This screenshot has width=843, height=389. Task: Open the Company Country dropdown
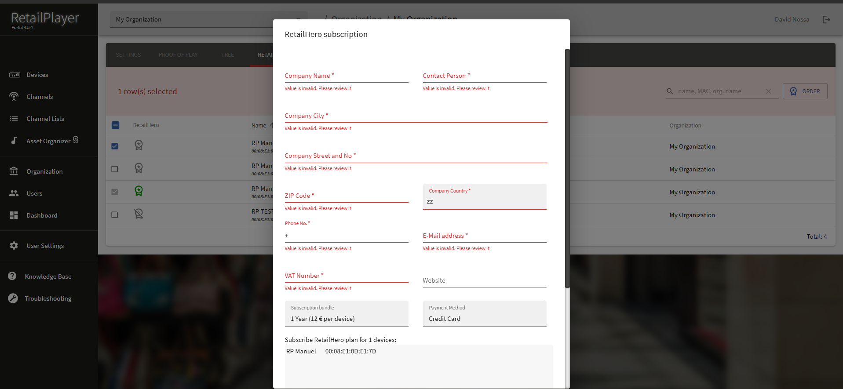pos(484,197)
